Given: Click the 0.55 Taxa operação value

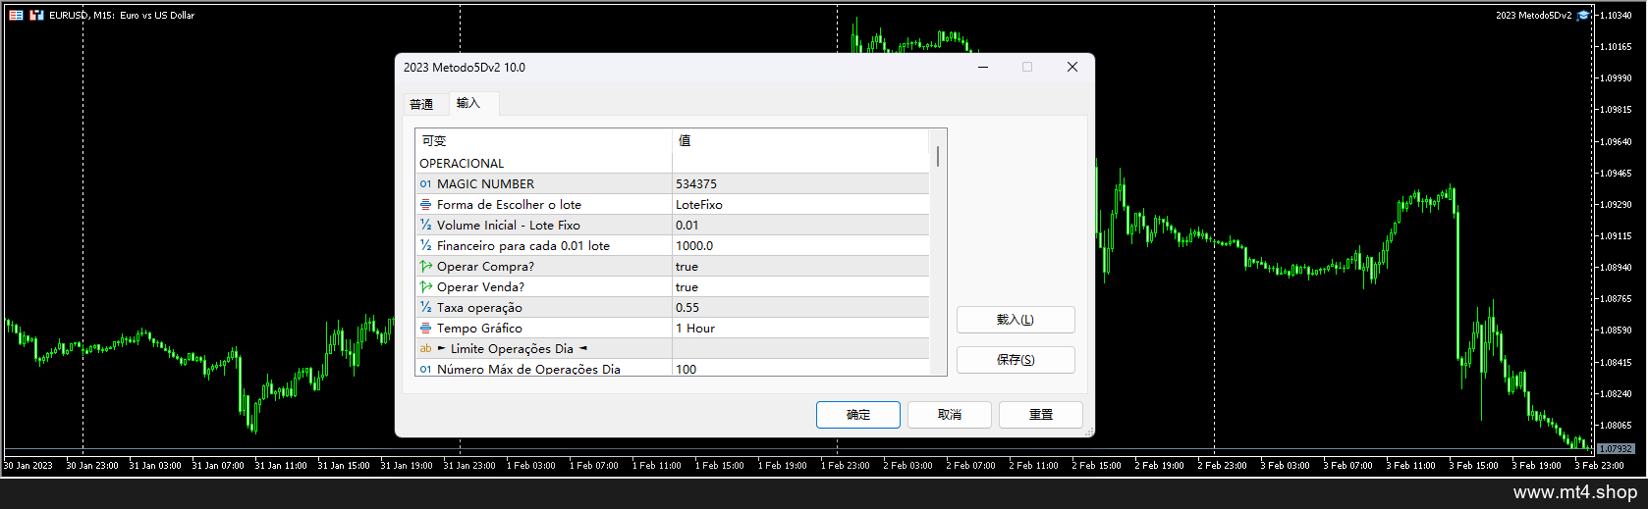Looking at the screenshot, I should (800, 307).
